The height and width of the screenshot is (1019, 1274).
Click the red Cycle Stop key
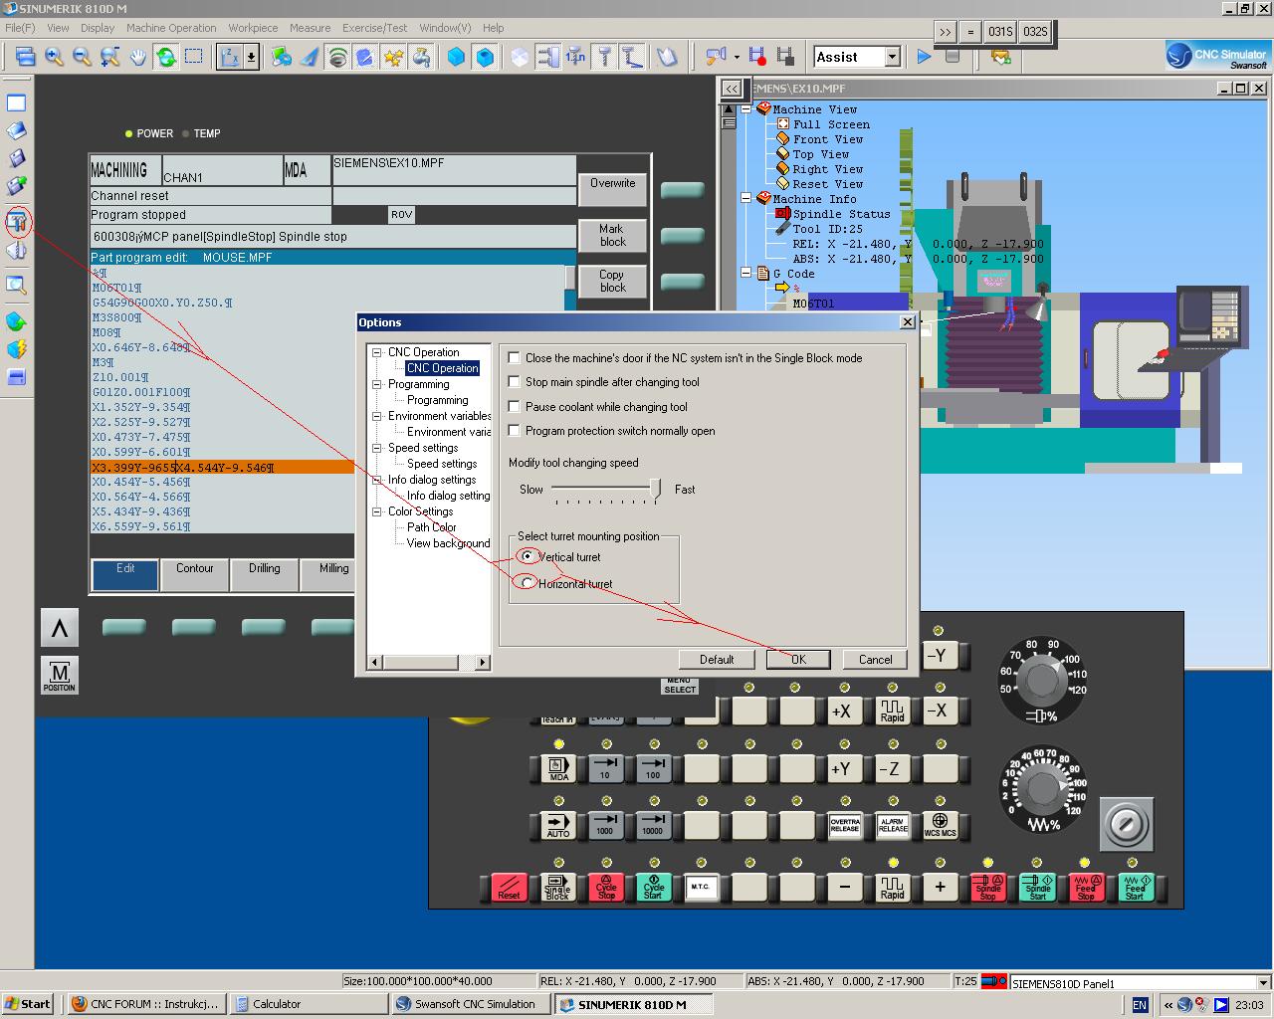click(x=606, y=887)
